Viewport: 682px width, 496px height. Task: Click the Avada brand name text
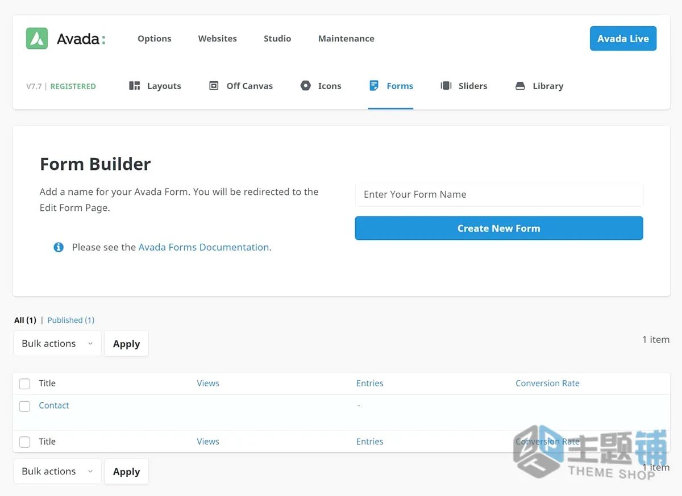tap(81, 39)
